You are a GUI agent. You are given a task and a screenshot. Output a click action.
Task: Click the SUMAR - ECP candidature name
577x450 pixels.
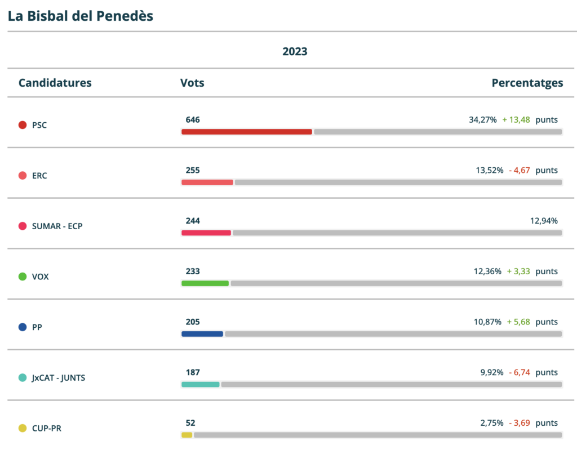[57, 226]
